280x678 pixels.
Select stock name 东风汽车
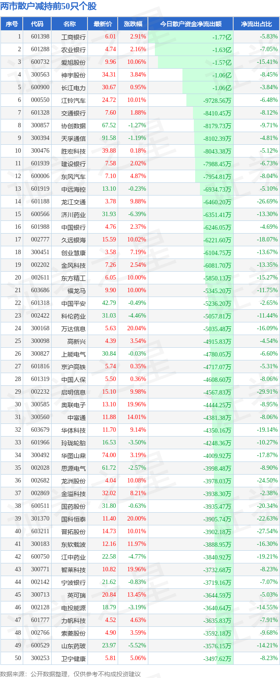tap(73, 177)
